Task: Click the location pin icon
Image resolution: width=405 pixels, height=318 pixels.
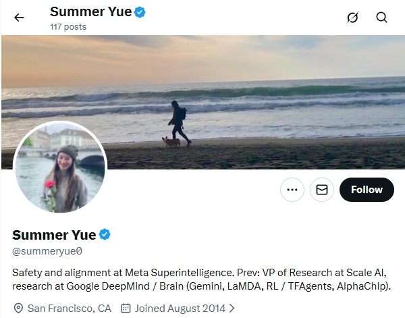Action: click(18, 309)
